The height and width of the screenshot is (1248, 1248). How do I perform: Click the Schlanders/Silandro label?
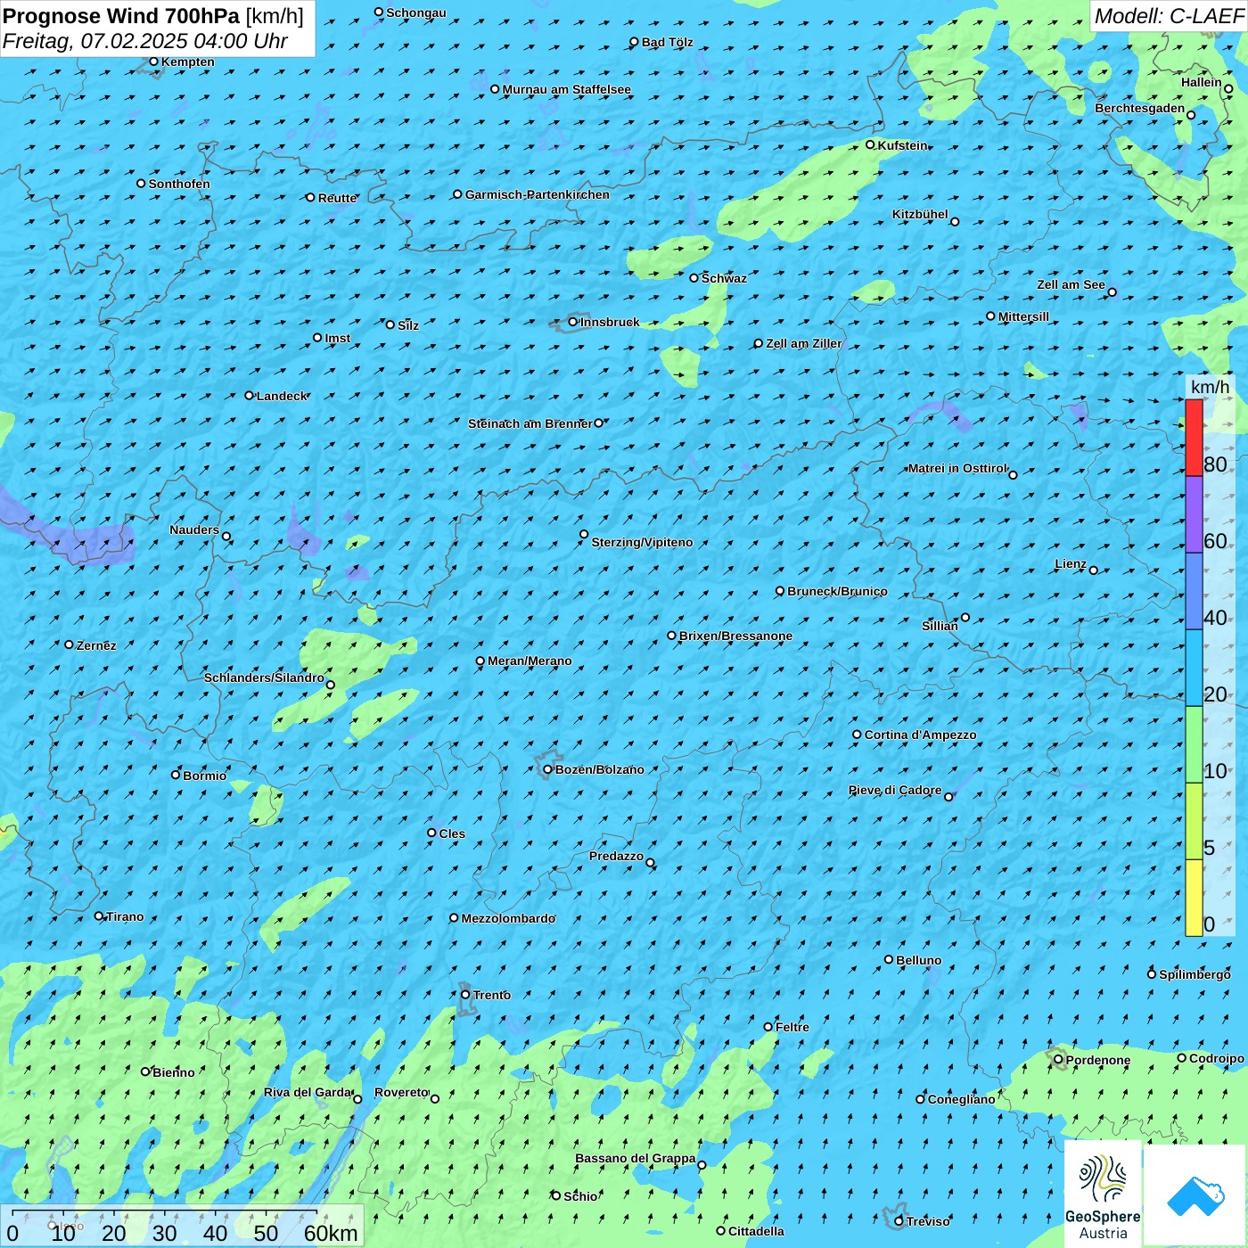coord(264,677)
